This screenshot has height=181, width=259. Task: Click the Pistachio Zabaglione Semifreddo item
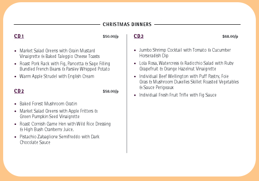tap(59, 140)
